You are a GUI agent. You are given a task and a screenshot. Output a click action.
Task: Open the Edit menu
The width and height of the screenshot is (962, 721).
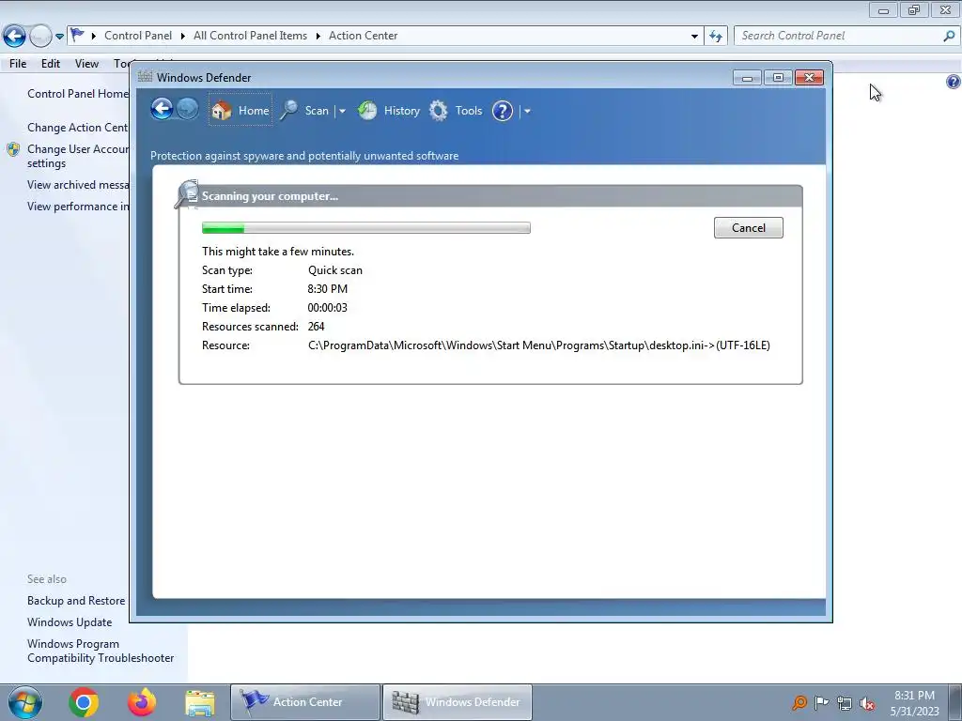tap(51, 63)
